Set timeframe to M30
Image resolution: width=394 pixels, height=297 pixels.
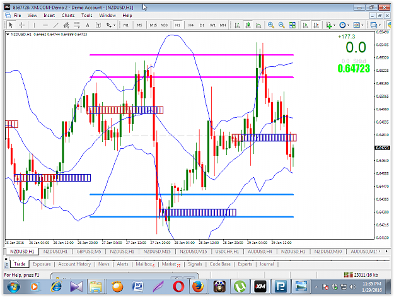pos(164,25)
